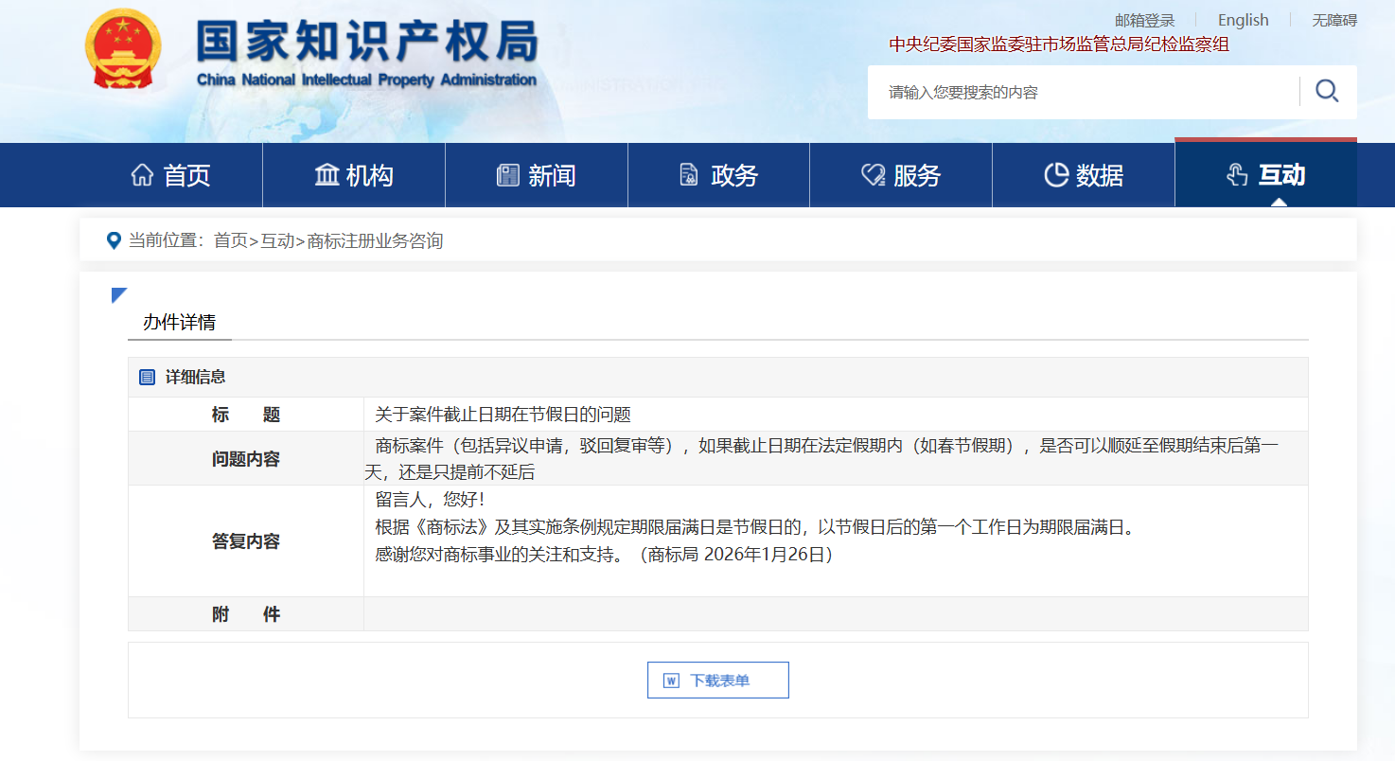The width and height of the screenshot is (1395, 761).
Task: Click the home icon beside 首页
Action: tap(142, 175)
